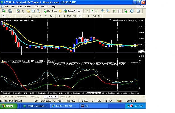Select the H1 timeframe button
The image size is (175, 113).
[79, 16]
